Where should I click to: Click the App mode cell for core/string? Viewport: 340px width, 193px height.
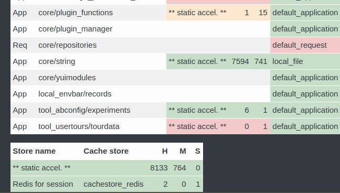(20, 61)
